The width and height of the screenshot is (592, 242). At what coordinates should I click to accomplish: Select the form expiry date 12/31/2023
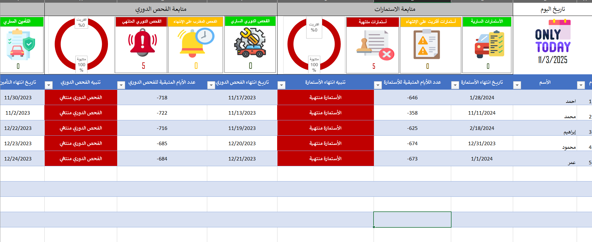[482, 143]
